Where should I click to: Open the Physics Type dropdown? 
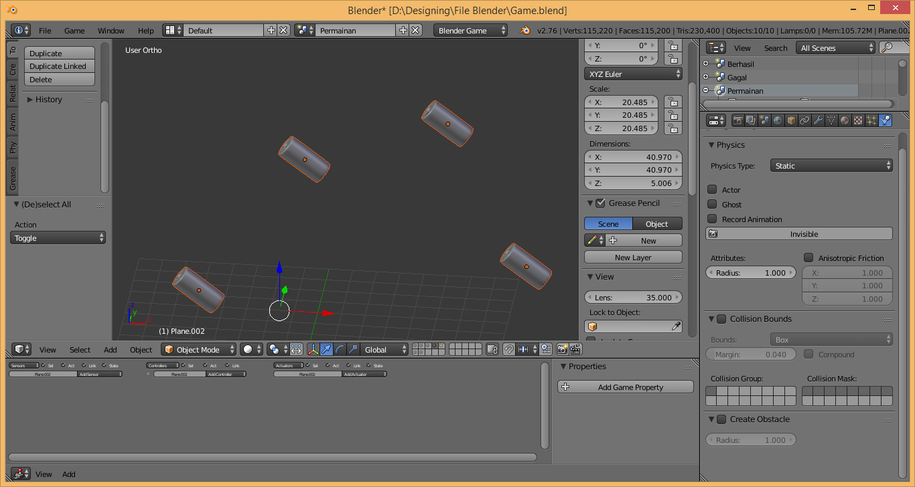[x=831, y=166]
